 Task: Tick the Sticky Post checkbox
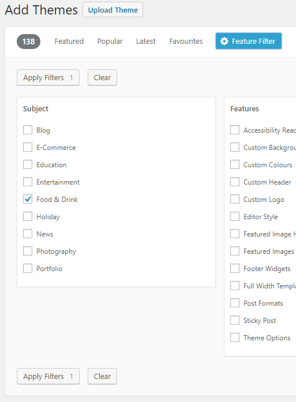(235, 321)
